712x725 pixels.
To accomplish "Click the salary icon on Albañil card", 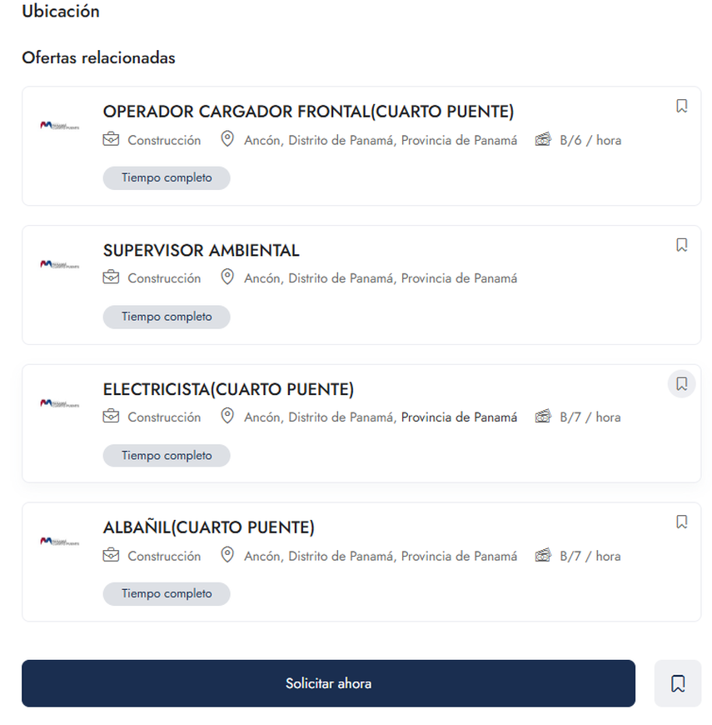I will click(x=543, y=555).
